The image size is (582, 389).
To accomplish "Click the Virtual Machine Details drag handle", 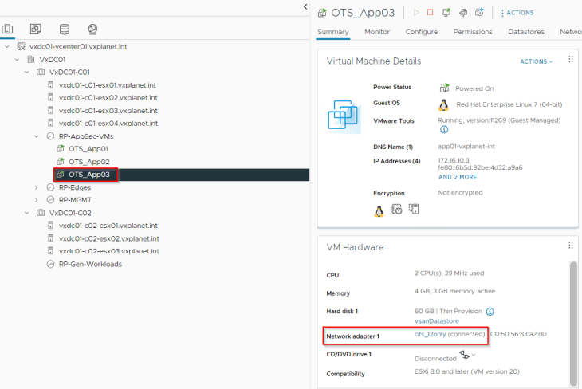I will tap(571, 60).
